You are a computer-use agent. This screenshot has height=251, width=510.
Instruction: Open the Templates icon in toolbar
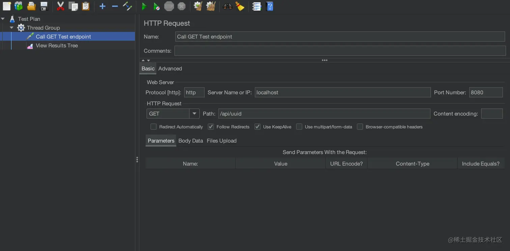(19, 6)
